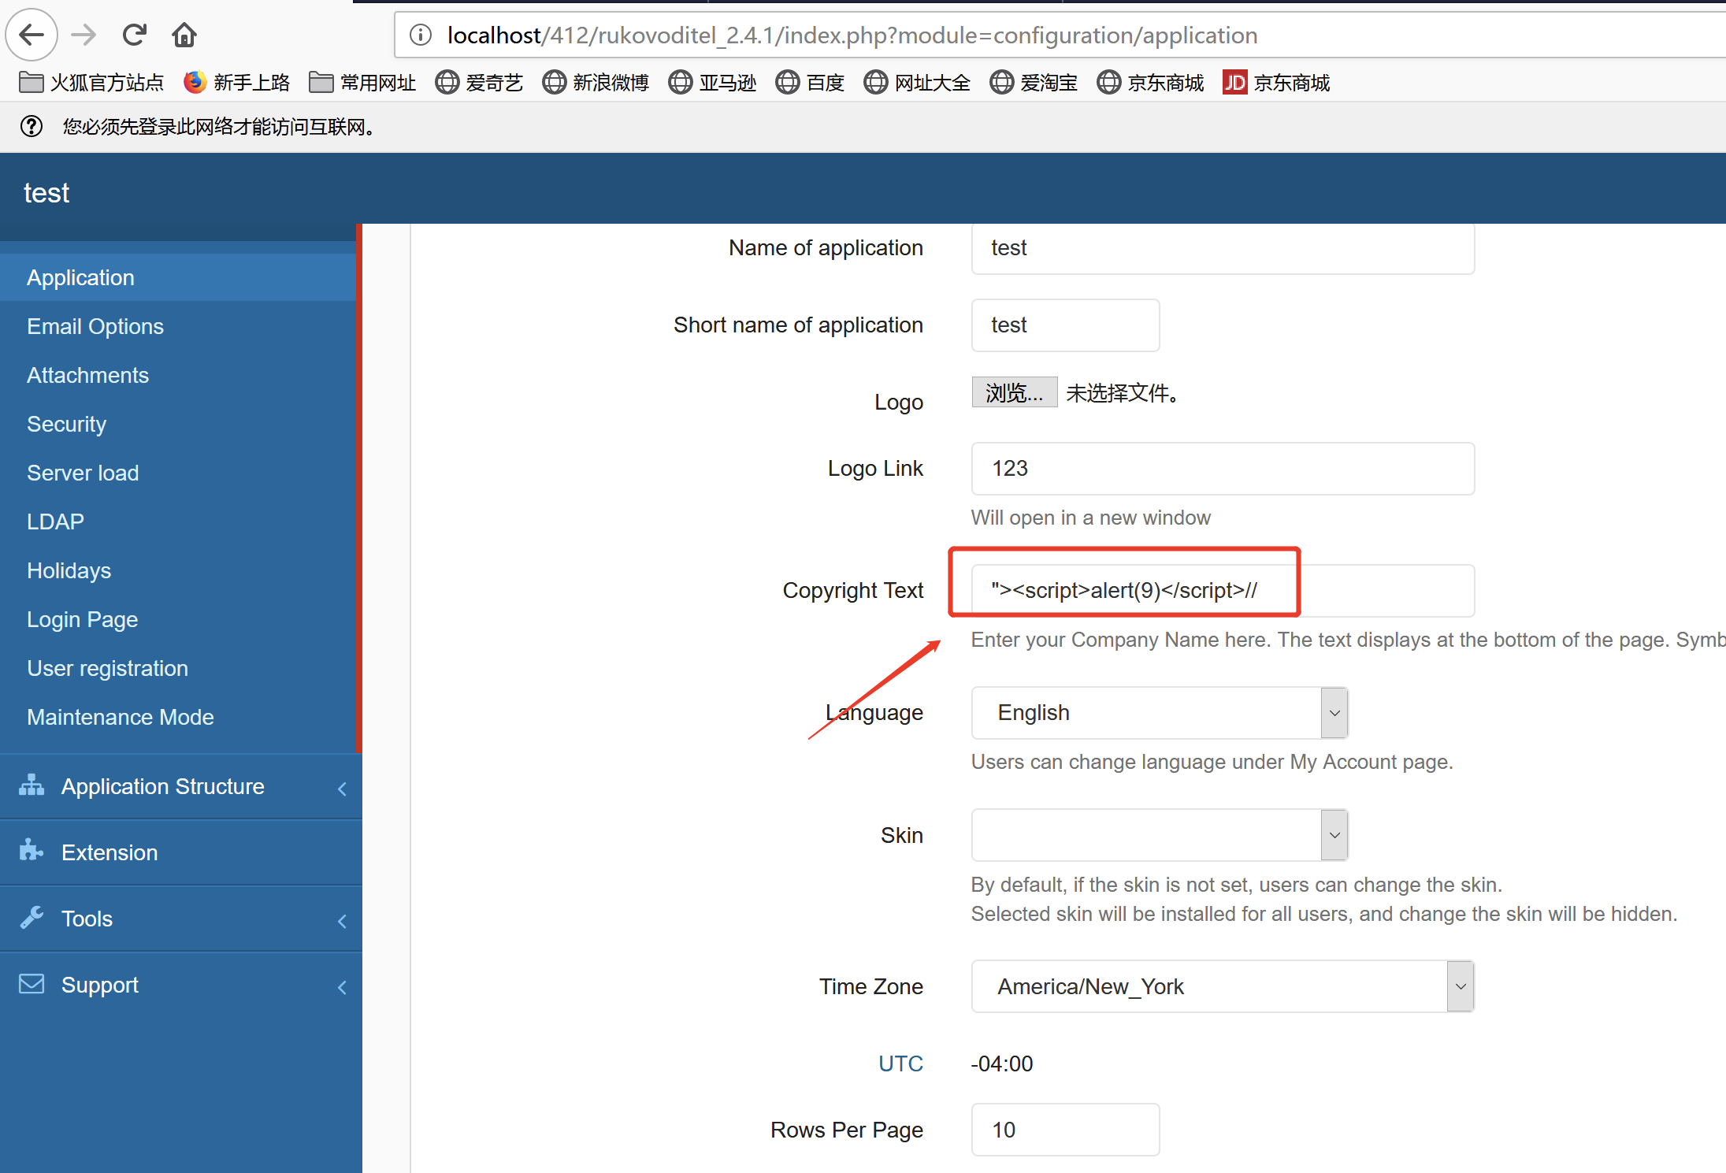This screenshot has width=1726, height=1173.
Task: Click the UTC link
Action: click(900, 1063)
